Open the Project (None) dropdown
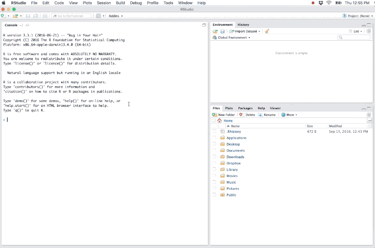This screenshot has width=375, height=248. (361, 16)
